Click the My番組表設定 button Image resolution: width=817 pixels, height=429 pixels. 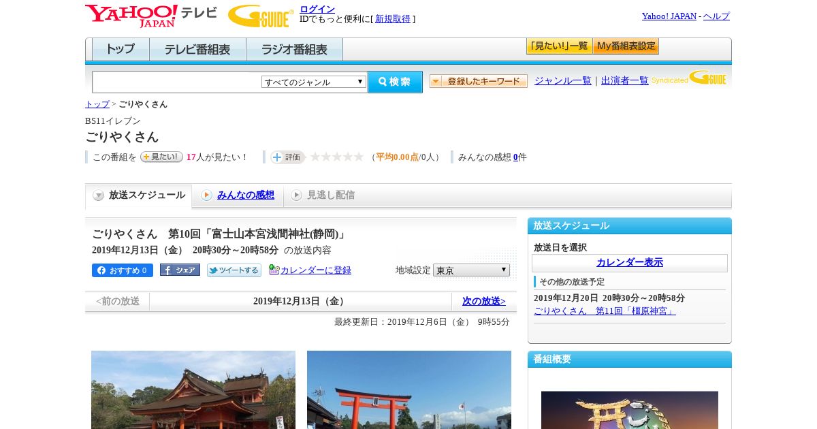[626, 46]
